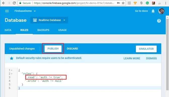Click the LEARN MORE link

[132, 58]
